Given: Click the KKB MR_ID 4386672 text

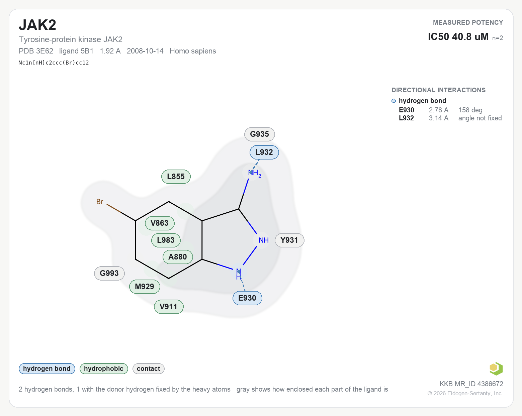Looking at the screenshot, I should click(x=471, y=384).
